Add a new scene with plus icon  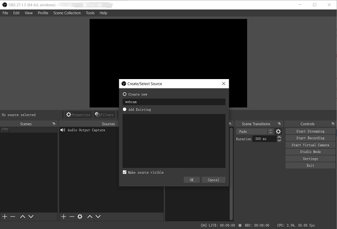[5, 216]
